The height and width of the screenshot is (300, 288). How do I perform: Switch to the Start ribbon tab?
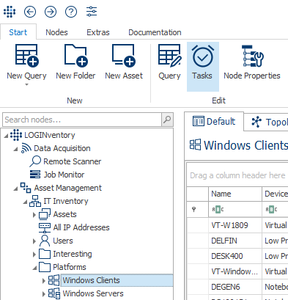(18, 32)
